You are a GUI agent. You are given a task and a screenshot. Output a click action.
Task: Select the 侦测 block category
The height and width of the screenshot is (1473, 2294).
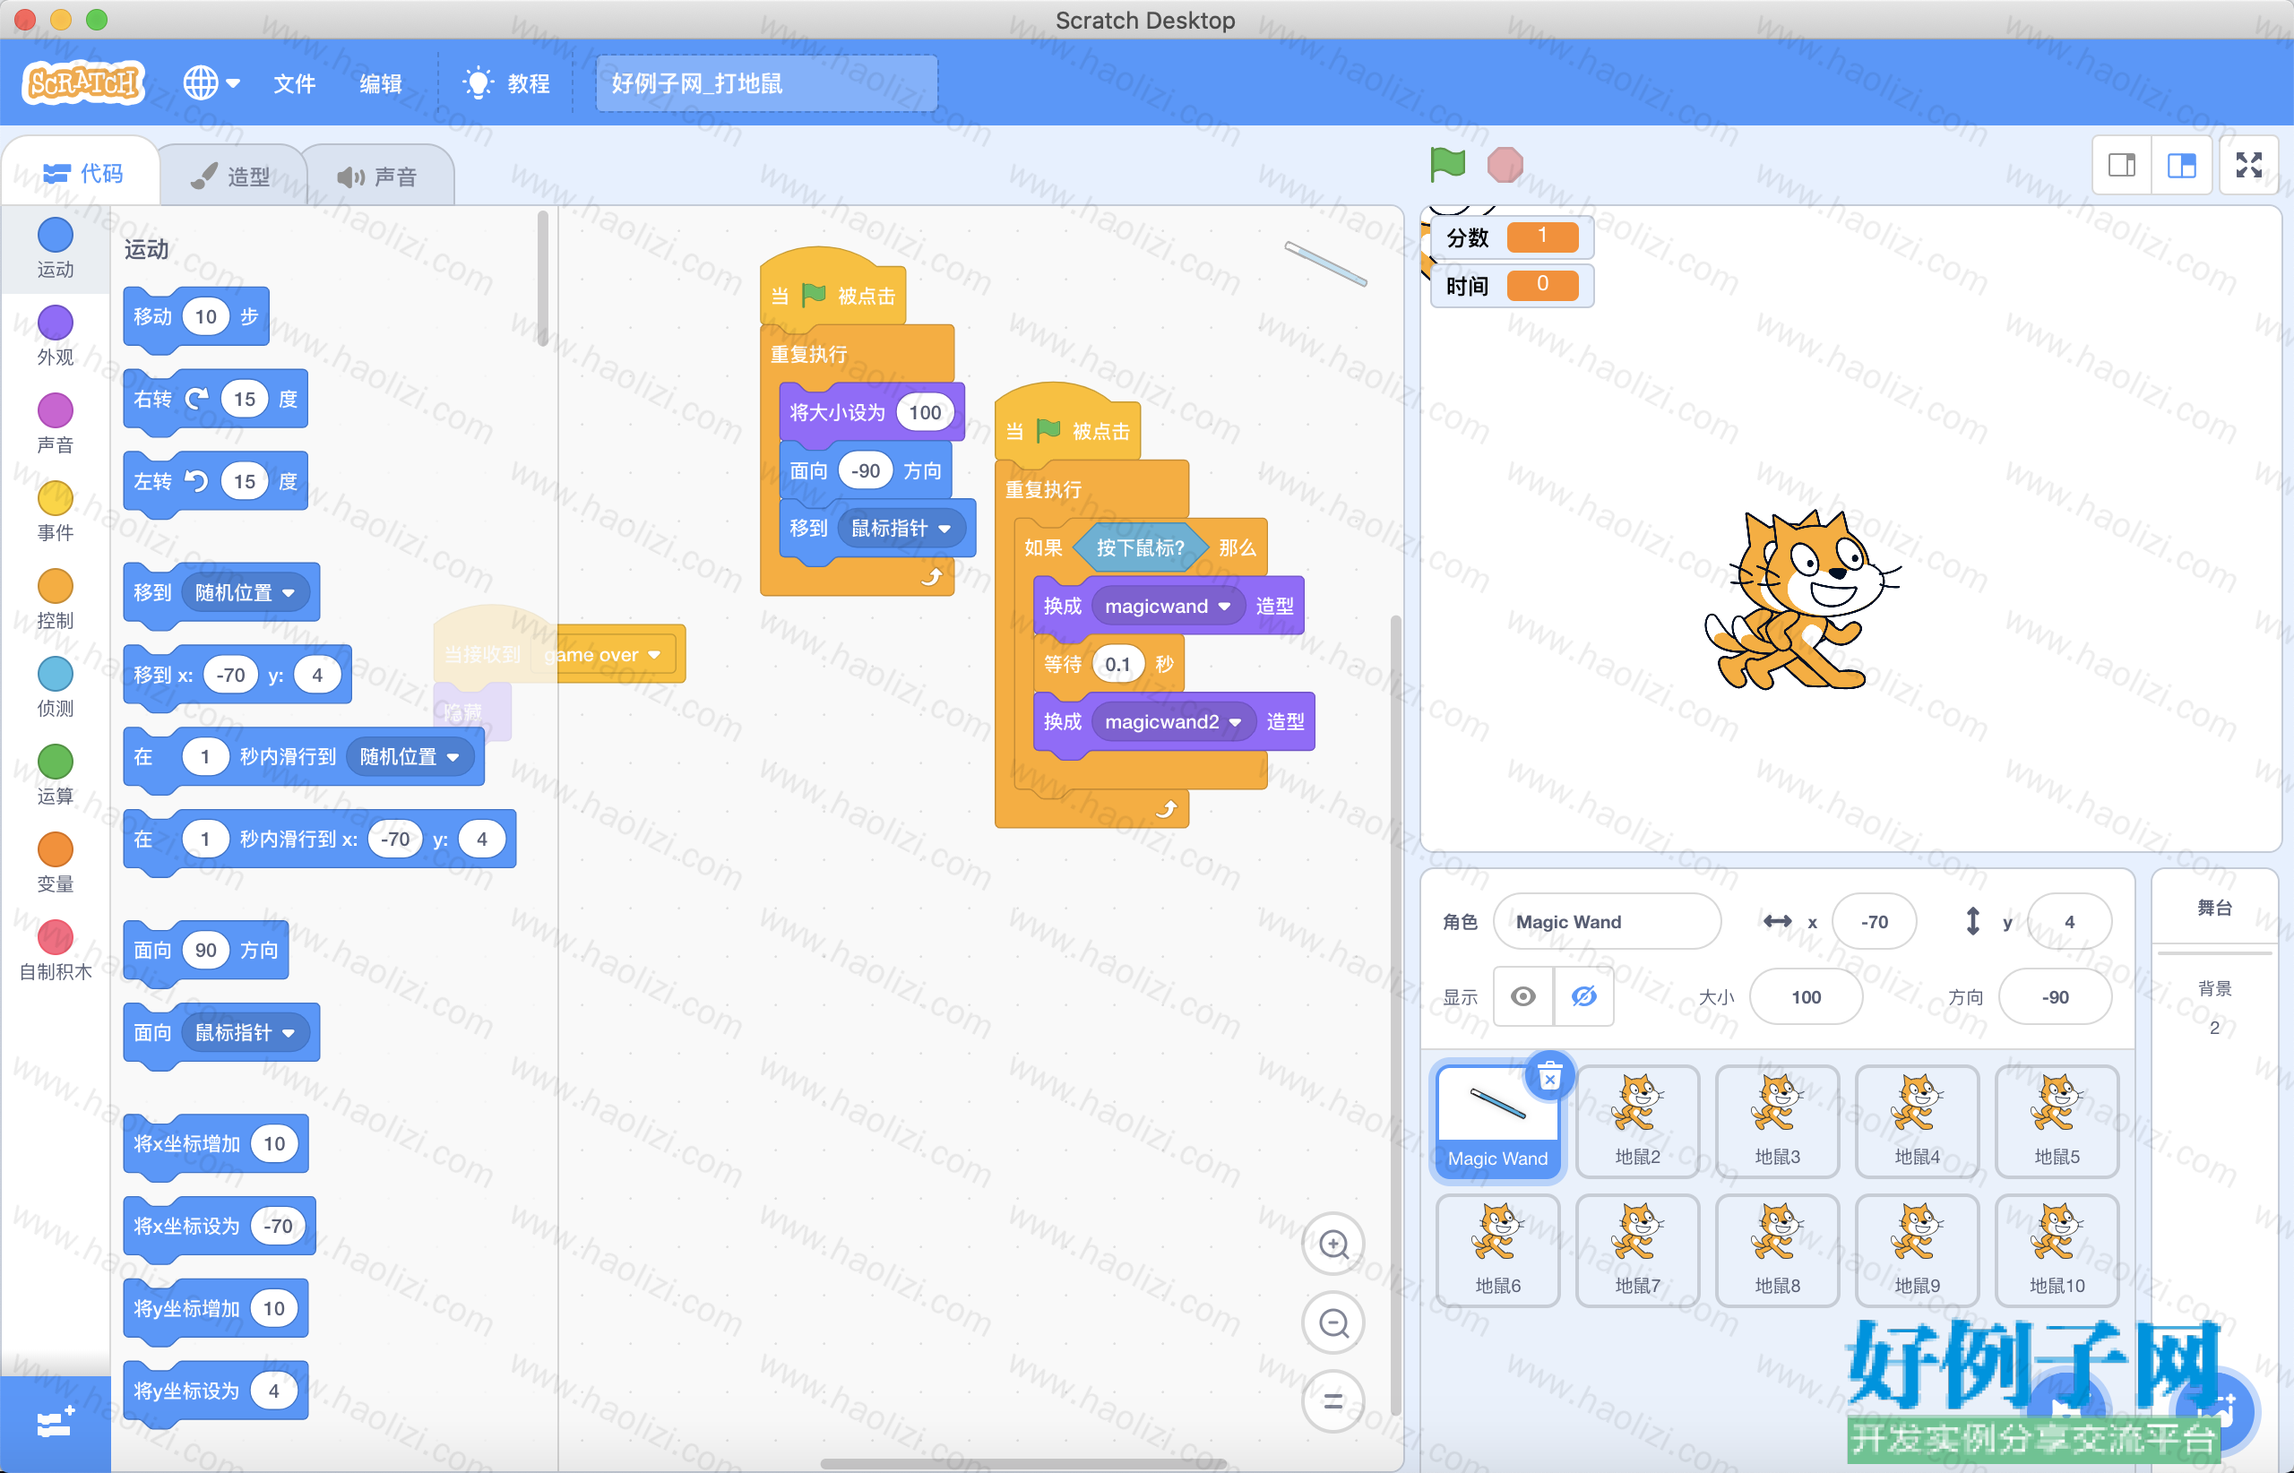pyautogui.click(x=56, y=688)
